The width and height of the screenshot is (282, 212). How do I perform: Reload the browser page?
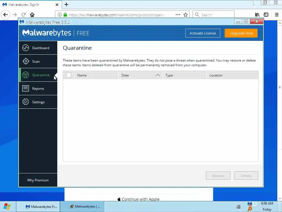24,15
